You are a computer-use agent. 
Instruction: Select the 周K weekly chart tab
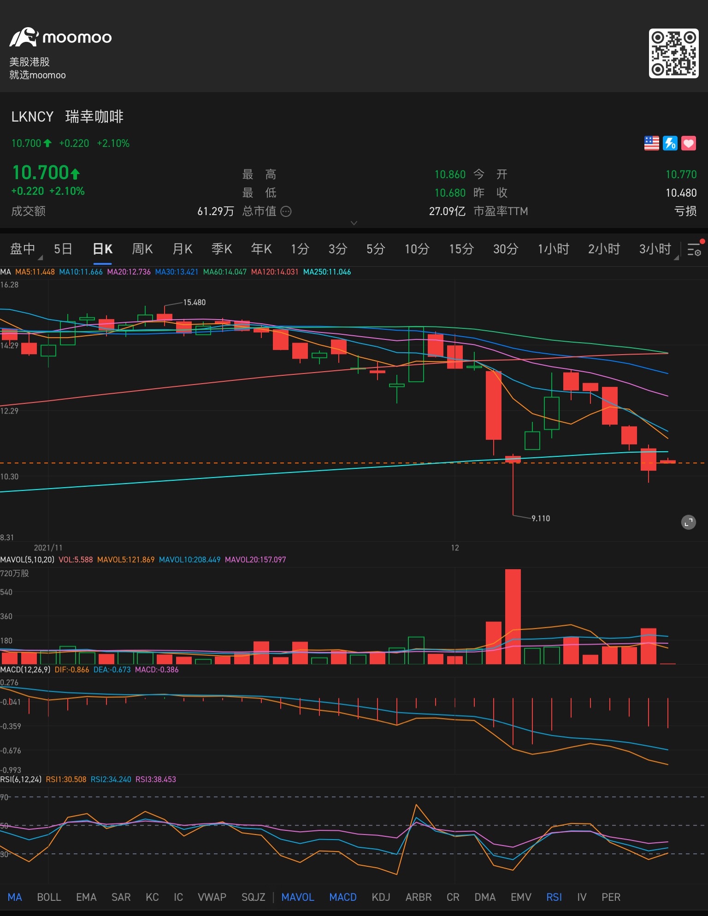[142, 249]
